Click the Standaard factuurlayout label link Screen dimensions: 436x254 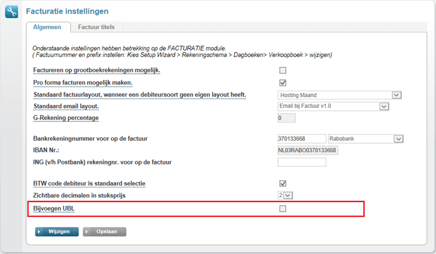[140, 95]
